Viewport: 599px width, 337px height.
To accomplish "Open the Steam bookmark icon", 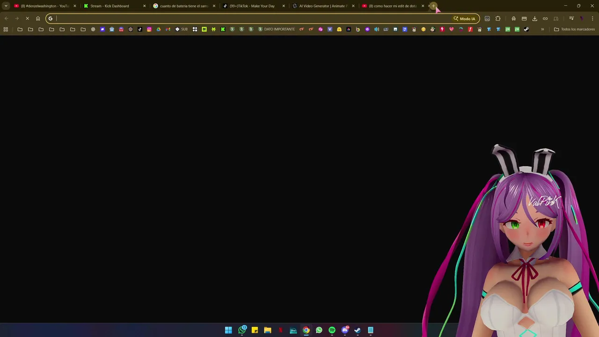I will [x=526, y=29].
